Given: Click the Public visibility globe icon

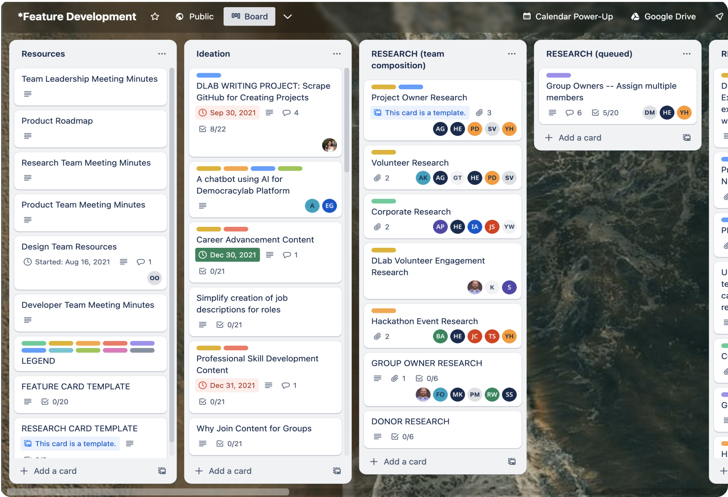Looking at the screenshot, I should [180, 17].
